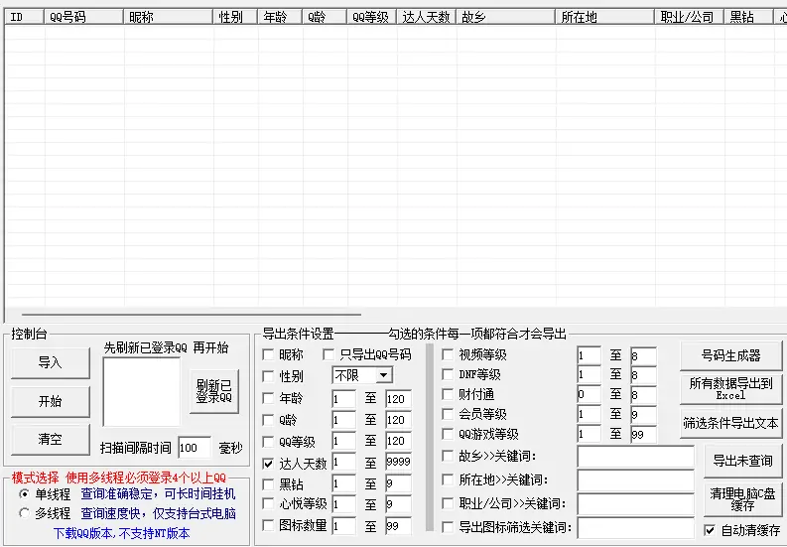Click the logged-in QQ list box
Viewport: 787px width, 547px height.
142,392
